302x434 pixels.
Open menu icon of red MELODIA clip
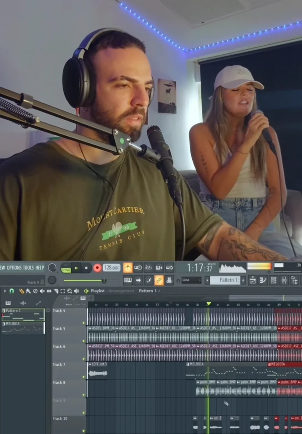pyautogui.click(x=269, y=364)
